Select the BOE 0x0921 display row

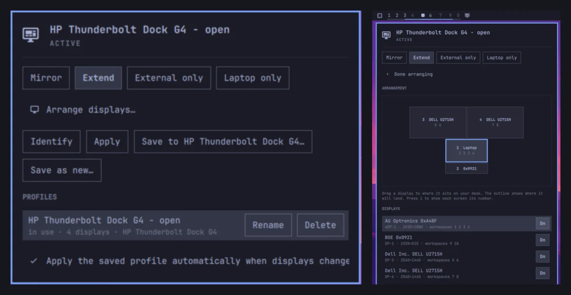click(467, 240)
